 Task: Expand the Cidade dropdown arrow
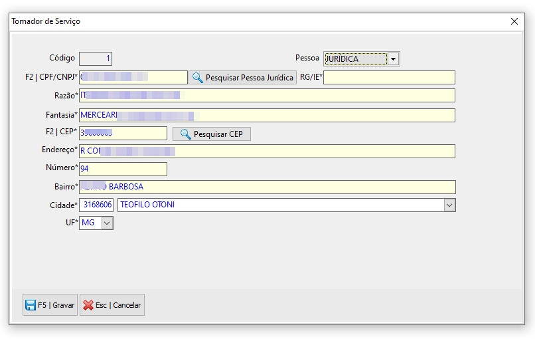pos(449,205)
